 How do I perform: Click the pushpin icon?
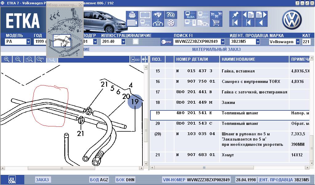(235, 15)
